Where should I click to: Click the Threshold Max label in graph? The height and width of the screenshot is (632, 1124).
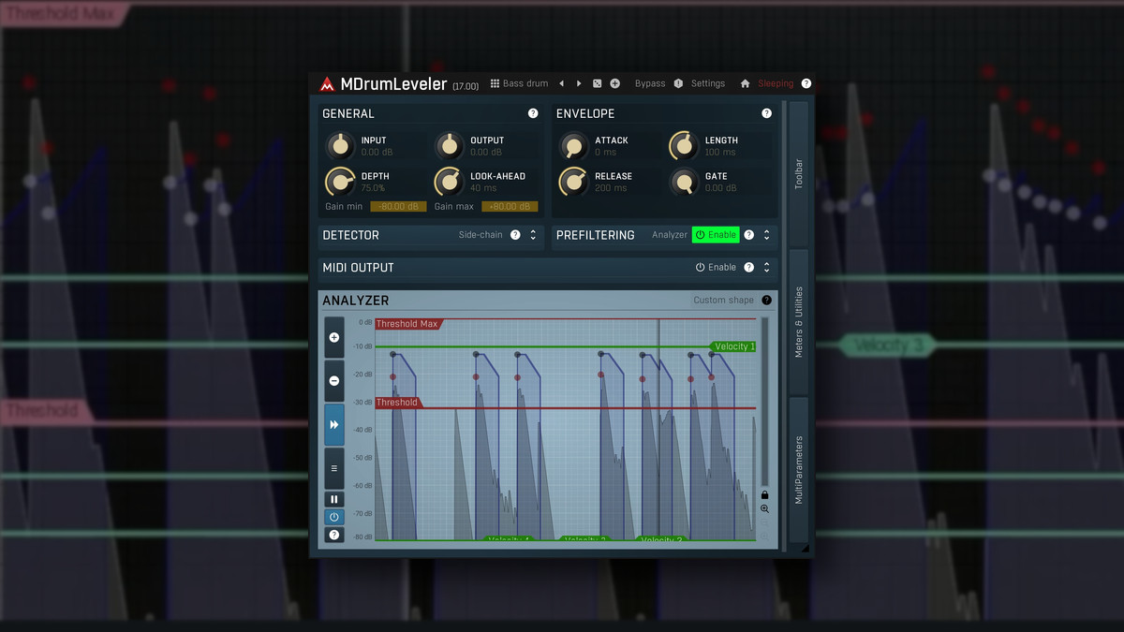pyautogui.click(x=407, y=324)
